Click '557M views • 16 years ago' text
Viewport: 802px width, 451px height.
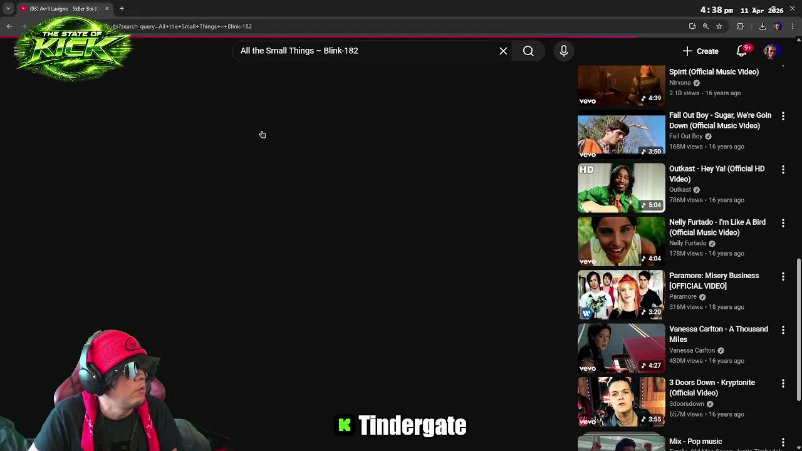click(x=707, y=414)
